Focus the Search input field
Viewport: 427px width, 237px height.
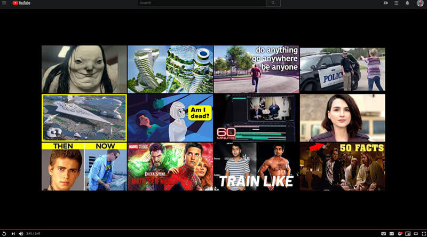click(x=202, y=3)
